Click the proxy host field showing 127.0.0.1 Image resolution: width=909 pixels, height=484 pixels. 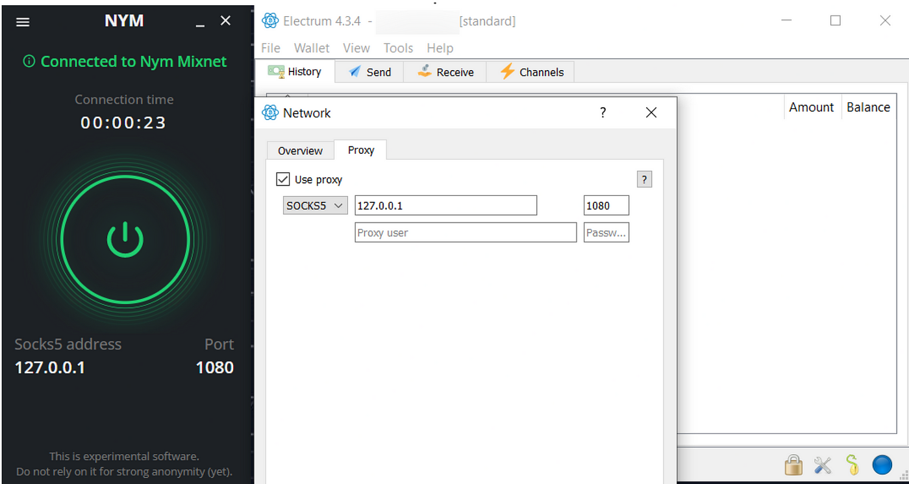(446, 206)
